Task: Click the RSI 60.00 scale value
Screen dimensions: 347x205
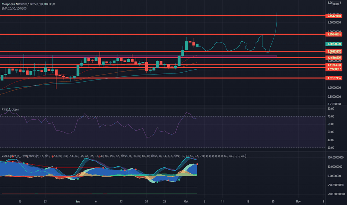Action: (x=331, y=124)
